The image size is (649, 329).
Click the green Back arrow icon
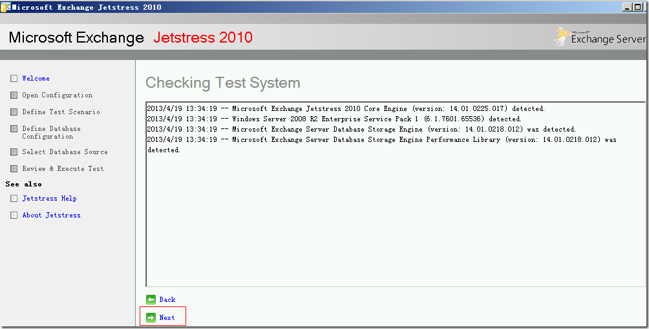coord(151,300)
